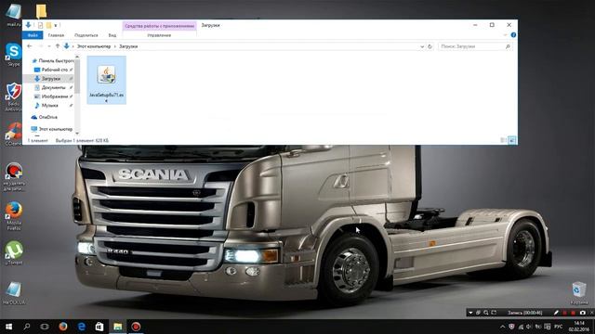Click the properties icon in quick access toolbar
The width and height of the screenshot is (595, 334).
40,25
